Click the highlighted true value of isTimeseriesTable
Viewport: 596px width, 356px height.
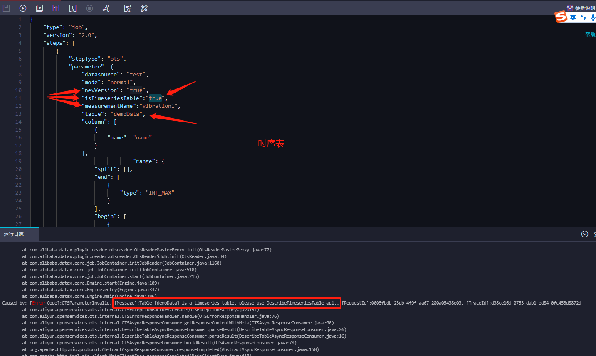[x=155, y=98]
